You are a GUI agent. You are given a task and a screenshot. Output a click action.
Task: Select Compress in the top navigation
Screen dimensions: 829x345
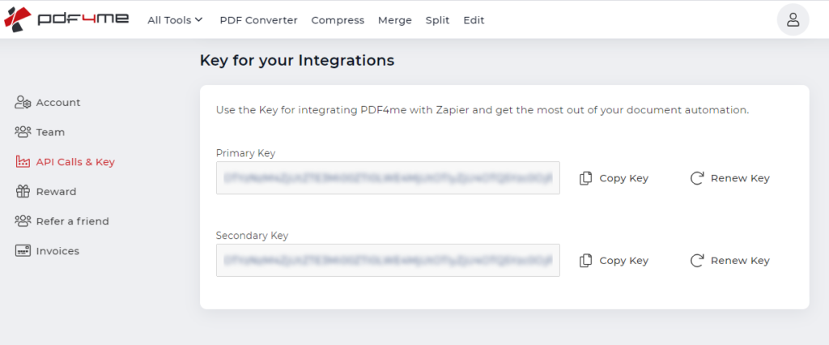click(338, 20)
